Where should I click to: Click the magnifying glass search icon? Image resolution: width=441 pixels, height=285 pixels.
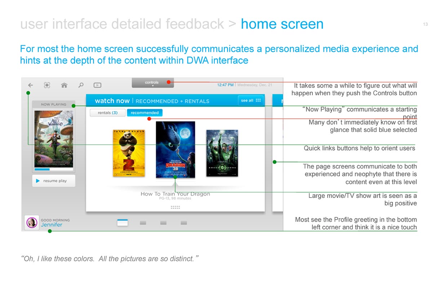click(x=81, y=85)
